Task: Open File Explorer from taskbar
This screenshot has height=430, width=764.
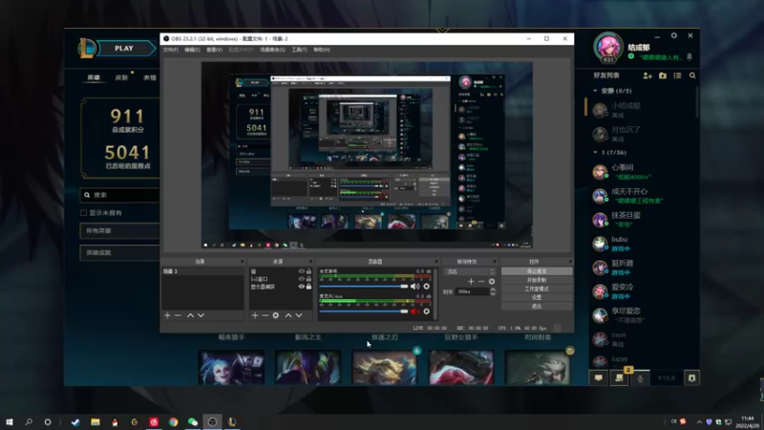Action: click(95, 421)
